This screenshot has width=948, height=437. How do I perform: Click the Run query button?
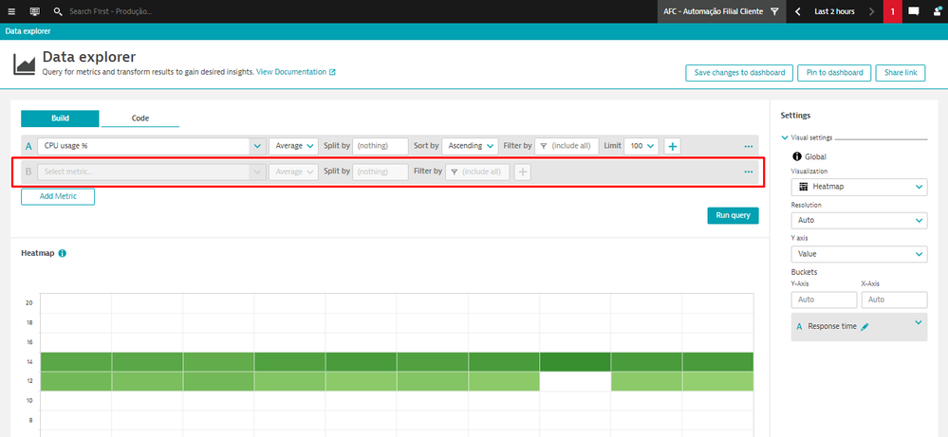click(x=733, y=215)
